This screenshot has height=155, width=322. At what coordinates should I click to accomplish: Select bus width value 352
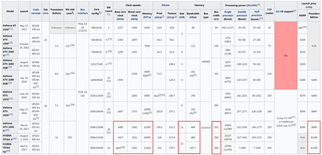216,127
